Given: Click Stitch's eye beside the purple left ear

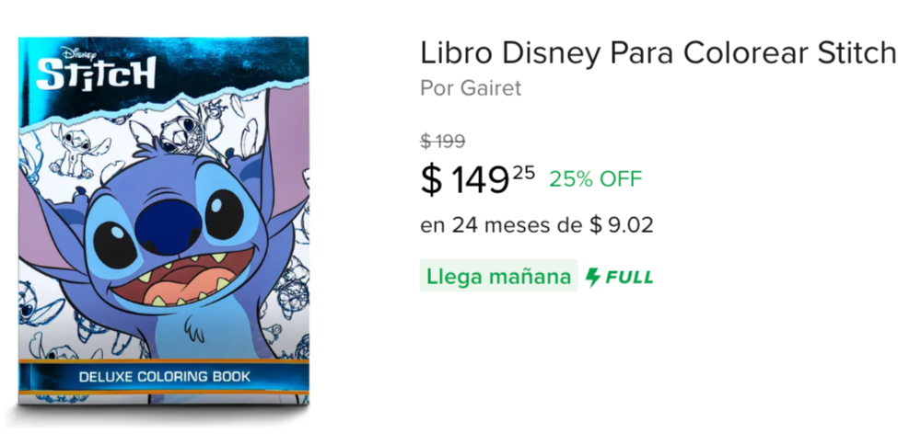Looking at the screenshot, I should click(114, 243).
